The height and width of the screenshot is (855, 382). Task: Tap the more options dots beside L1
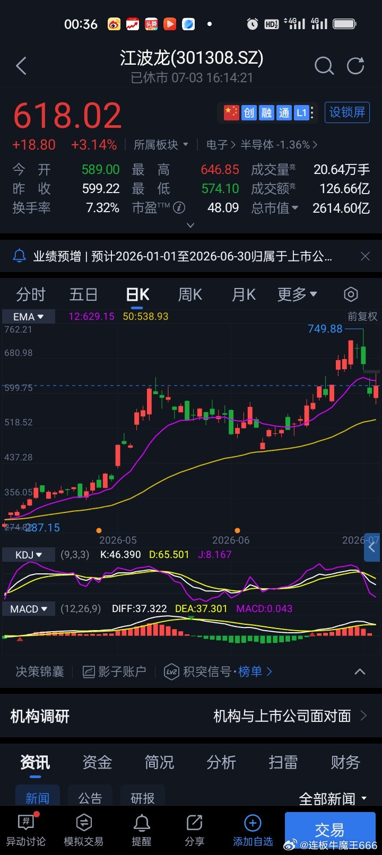tap(312, 112)
